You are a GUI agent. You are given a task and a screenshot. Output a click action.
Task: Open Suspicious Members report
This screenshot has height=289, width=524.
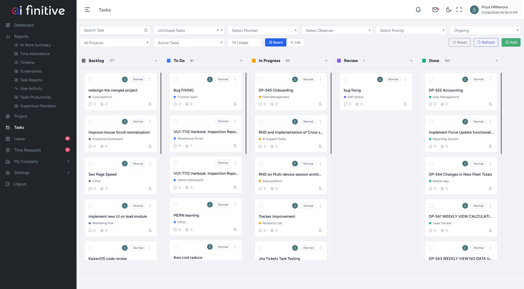[x=38, y=106]
